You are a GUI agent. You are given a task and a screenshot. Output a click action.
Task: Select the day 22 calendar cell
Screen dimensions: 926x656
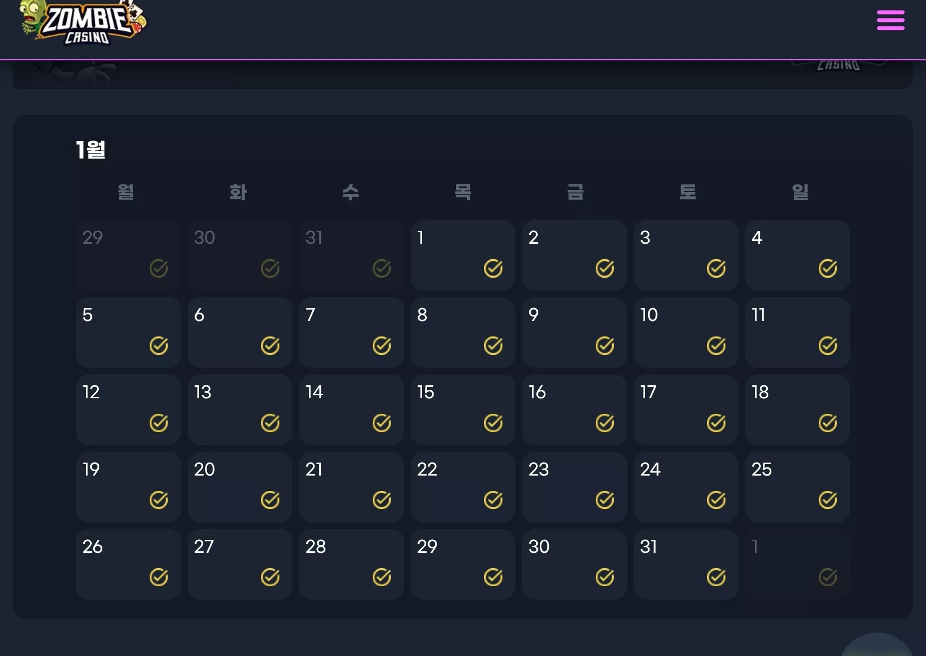point(463,487)
